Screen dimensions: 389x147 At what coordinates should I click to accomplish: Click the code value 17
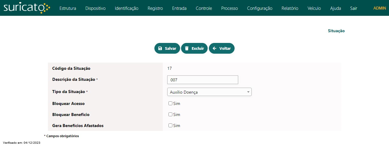click(x=169, y=68)
